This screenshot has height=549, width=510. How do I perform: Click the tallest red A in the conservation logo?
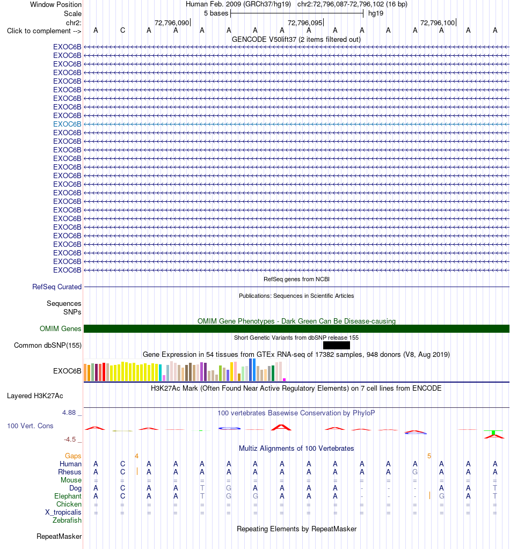tap(281, 427)
